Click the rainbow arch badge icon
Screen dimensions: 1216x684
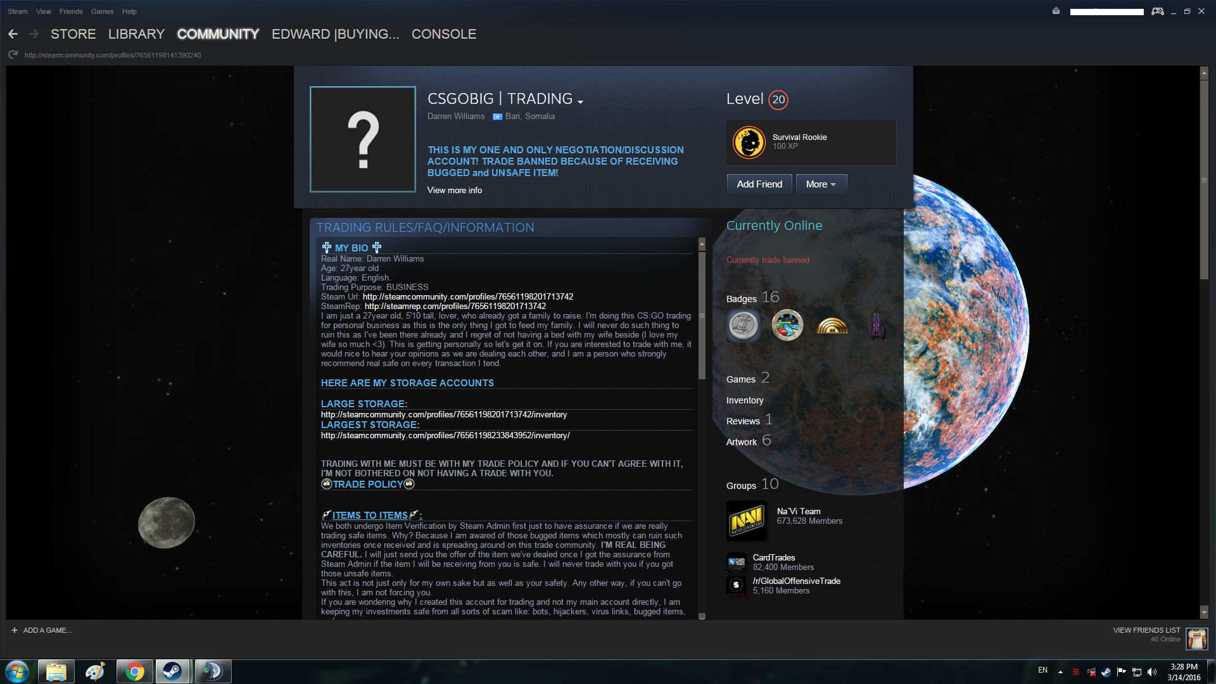832,326
